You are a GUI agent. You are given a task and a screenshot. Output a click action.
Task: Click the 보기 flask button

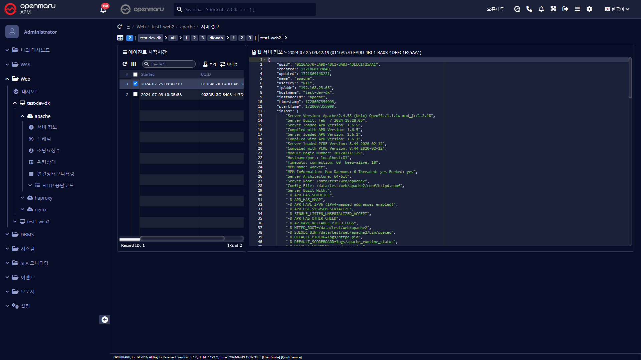210,64
